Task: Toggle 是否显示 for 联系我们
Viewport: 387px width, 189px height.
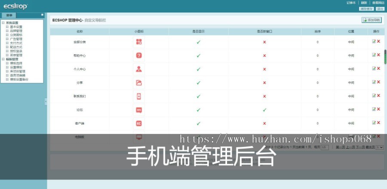Action: 198,96
